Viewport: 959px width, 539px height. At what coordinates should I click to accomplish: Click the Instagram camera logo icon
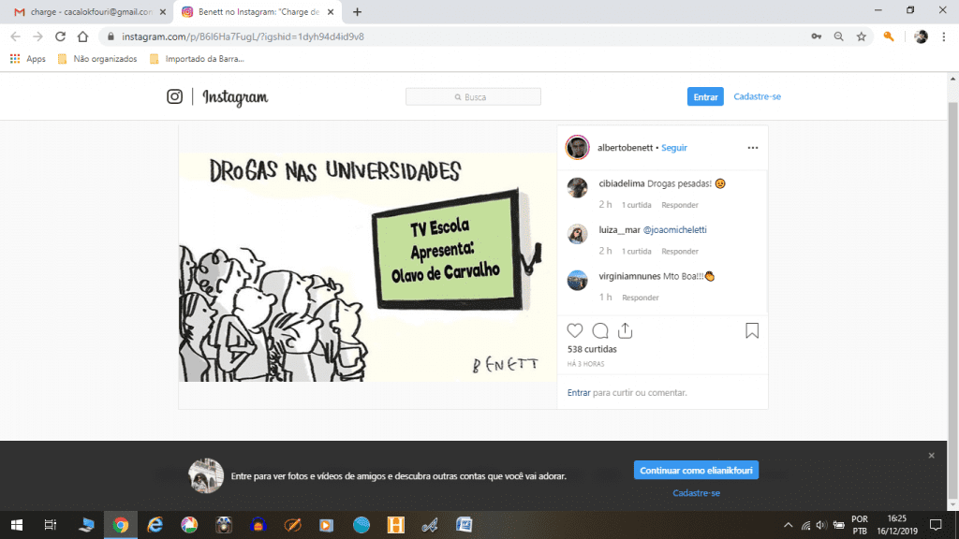(x=174, y=96)
